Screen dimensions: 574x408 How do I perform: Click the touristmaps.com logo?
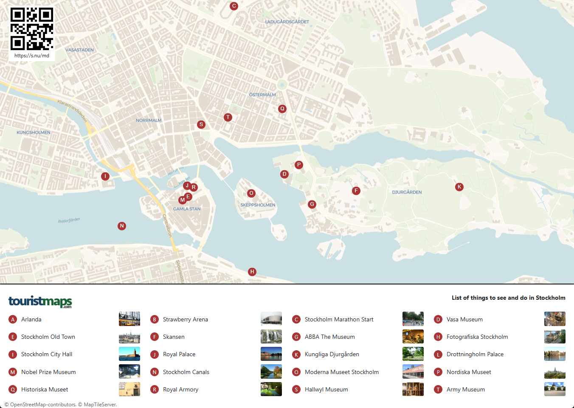40,301
